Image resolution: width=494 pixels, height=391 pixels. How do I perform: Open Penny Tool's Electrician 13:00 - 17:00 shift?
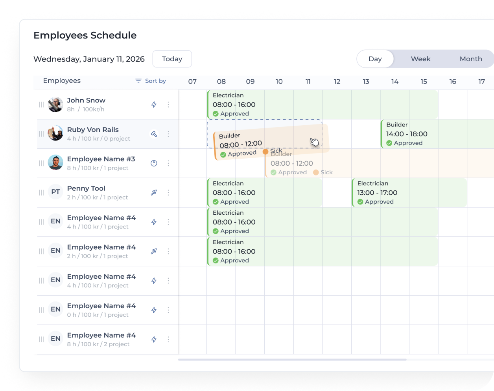[409, 192]
